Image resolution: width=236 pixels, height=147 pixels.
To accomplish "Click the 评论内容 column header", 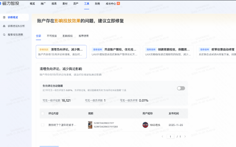I will (x=53, y=113).
